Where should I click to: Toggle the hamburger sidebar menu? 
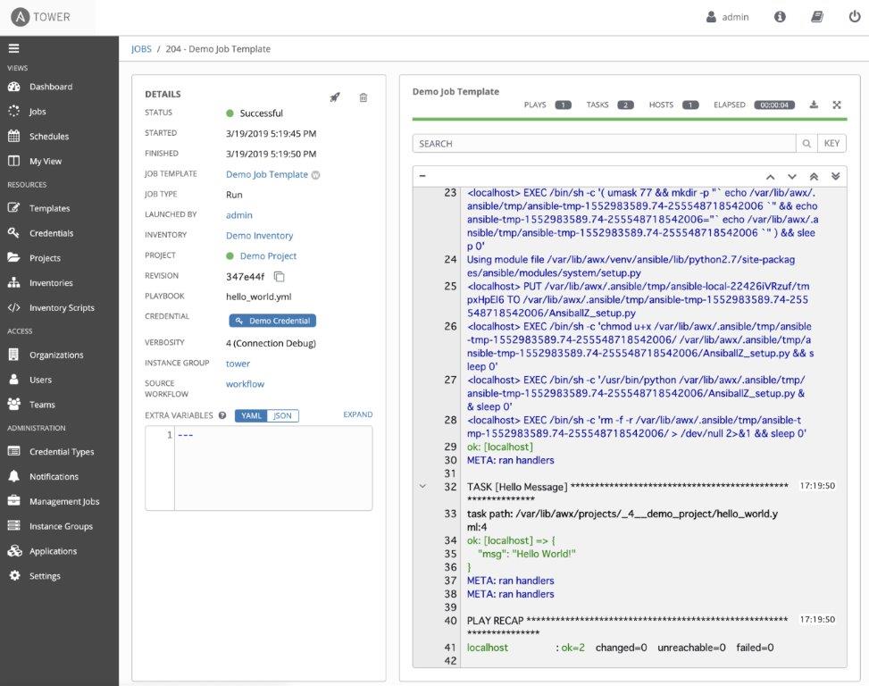coord(13,49)
